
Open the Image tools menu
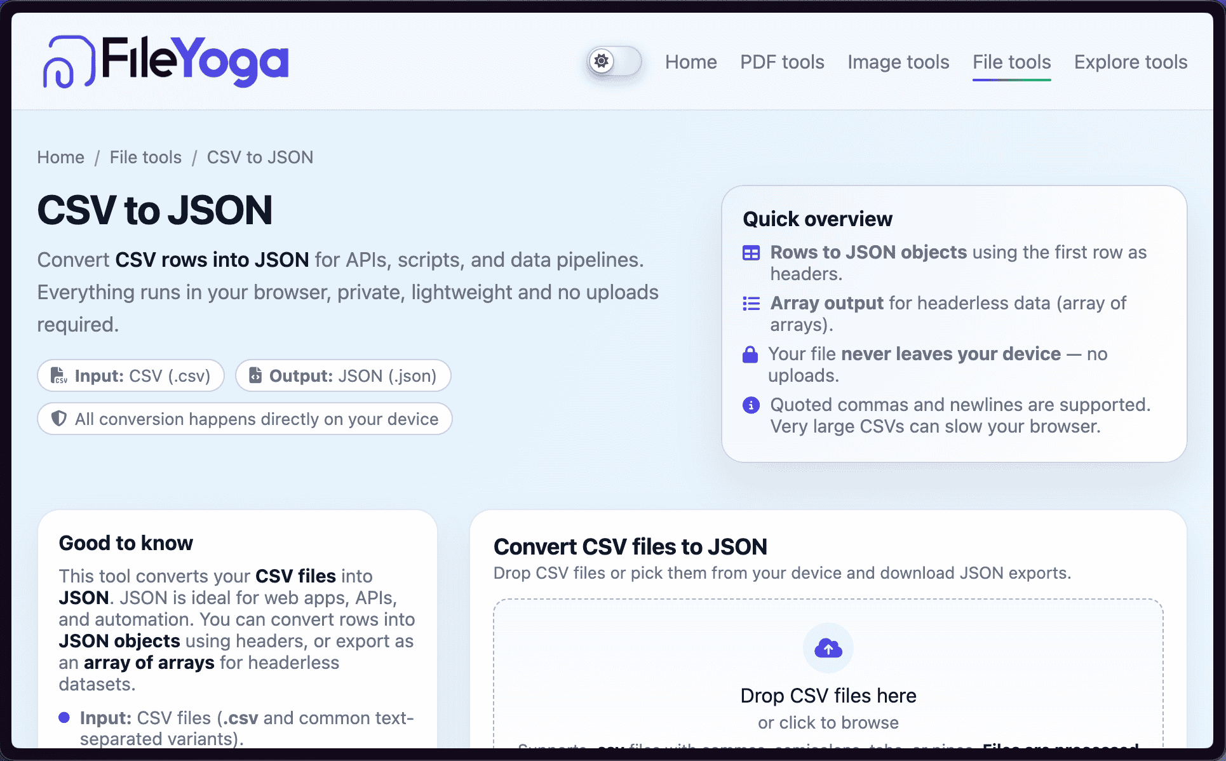click(898, 62)
